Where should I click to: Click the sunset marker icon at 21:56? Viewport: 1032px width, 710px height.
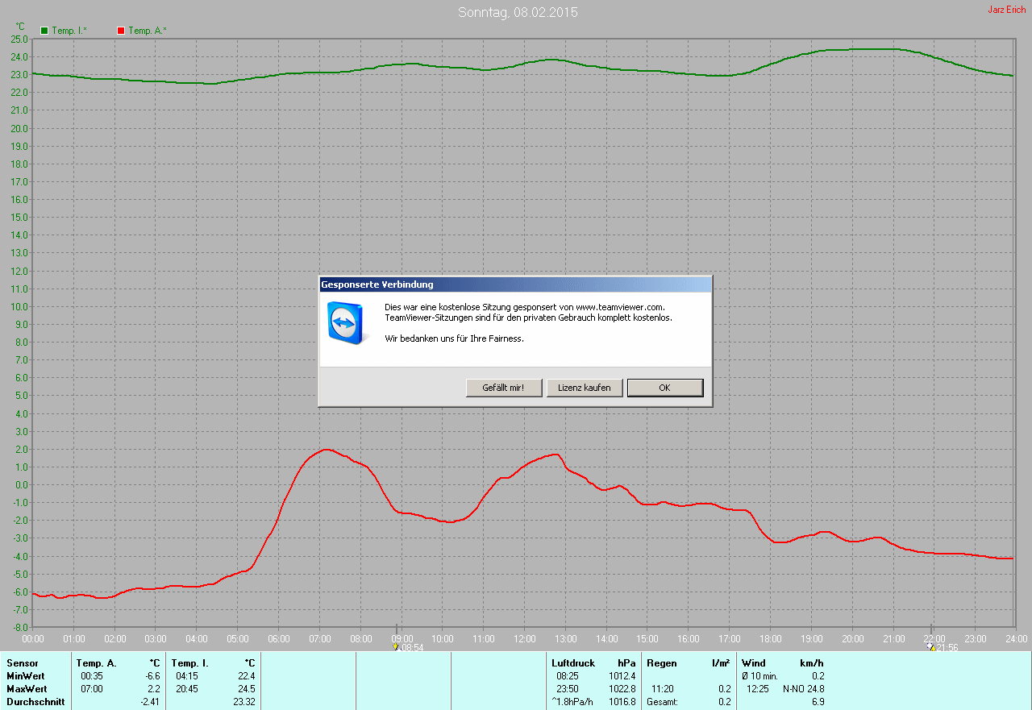click(932, 646)
